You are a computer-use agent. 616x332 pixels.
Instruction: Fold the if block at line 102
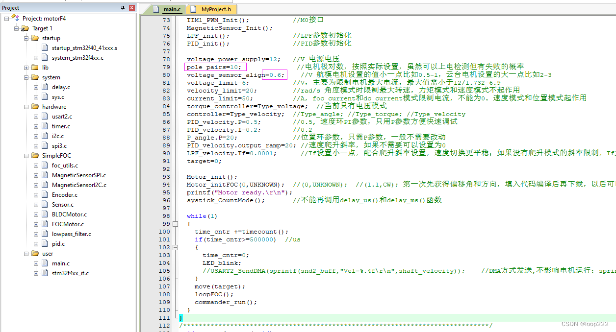click(x=176, y=247)
